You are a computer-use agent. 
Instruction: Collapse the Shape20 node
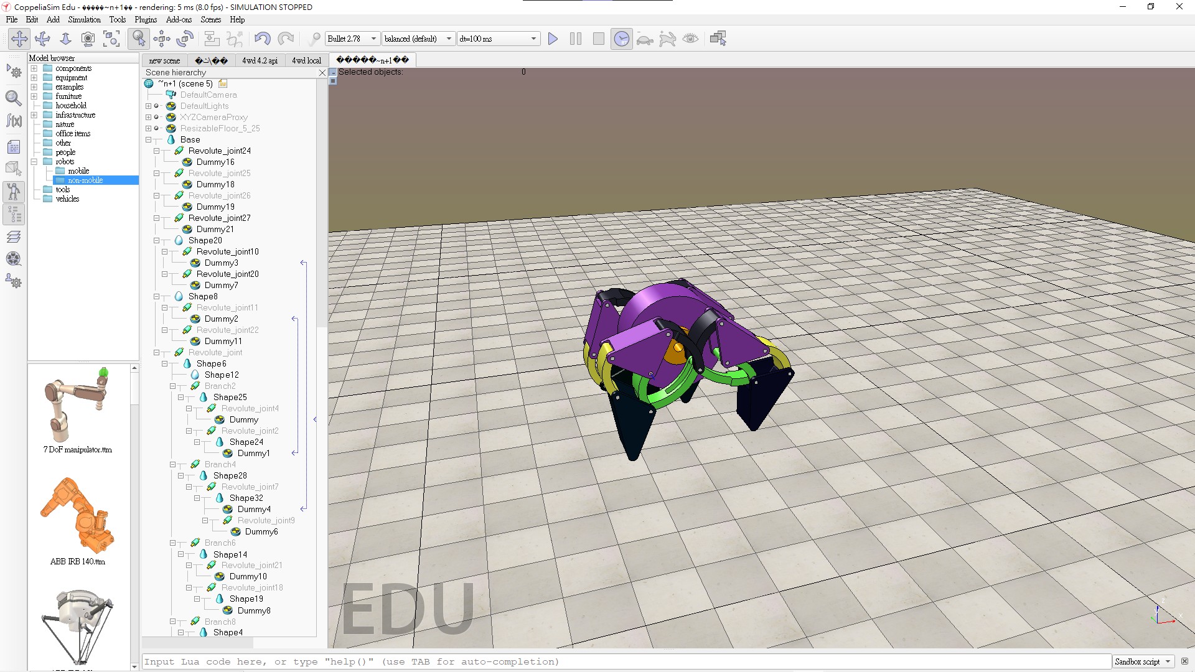pyautogui.click(x=157, y=241)
